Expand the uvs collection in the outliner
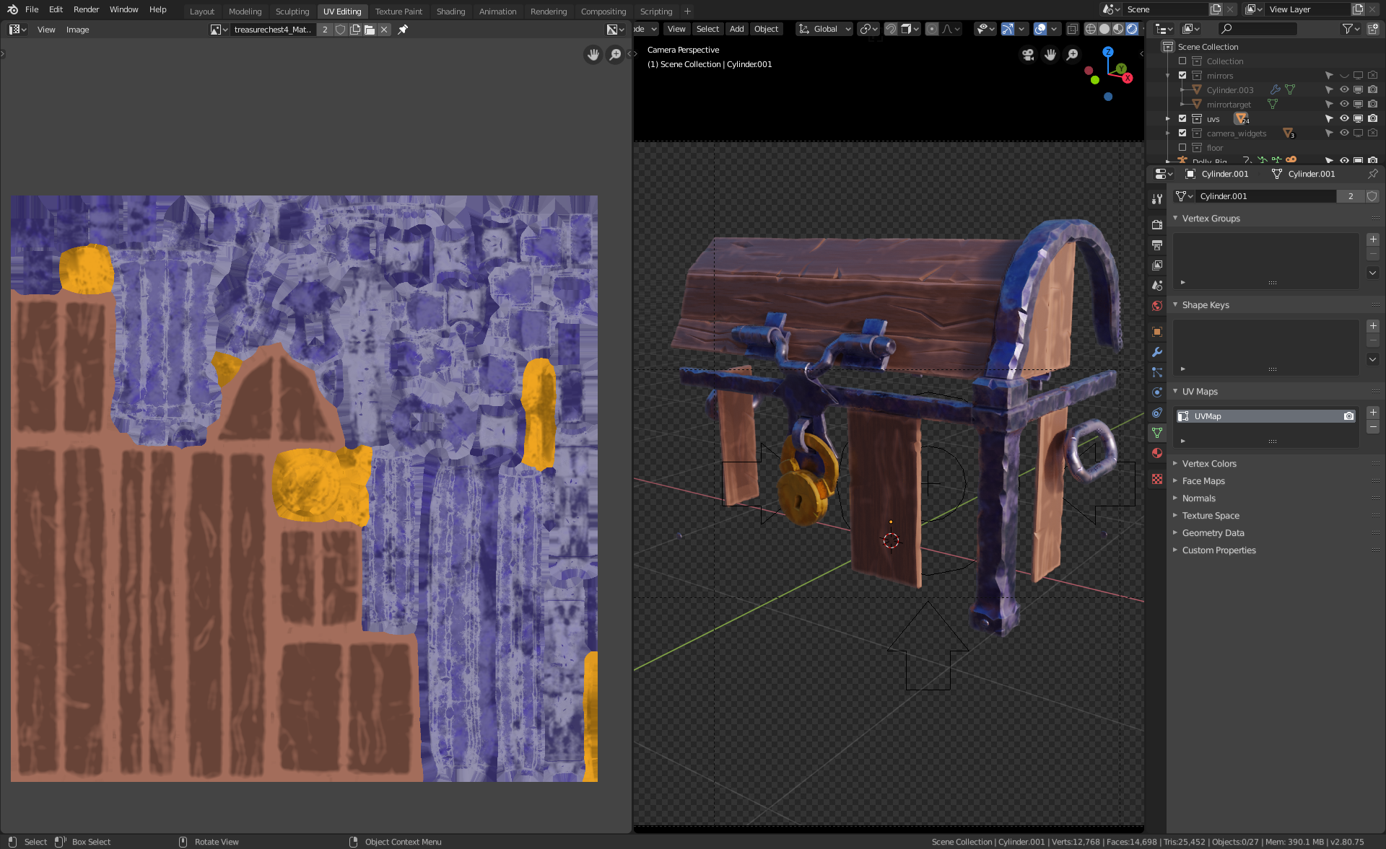The width and height of the screenshot is (1386, 849). click(x=1168, y=119)
